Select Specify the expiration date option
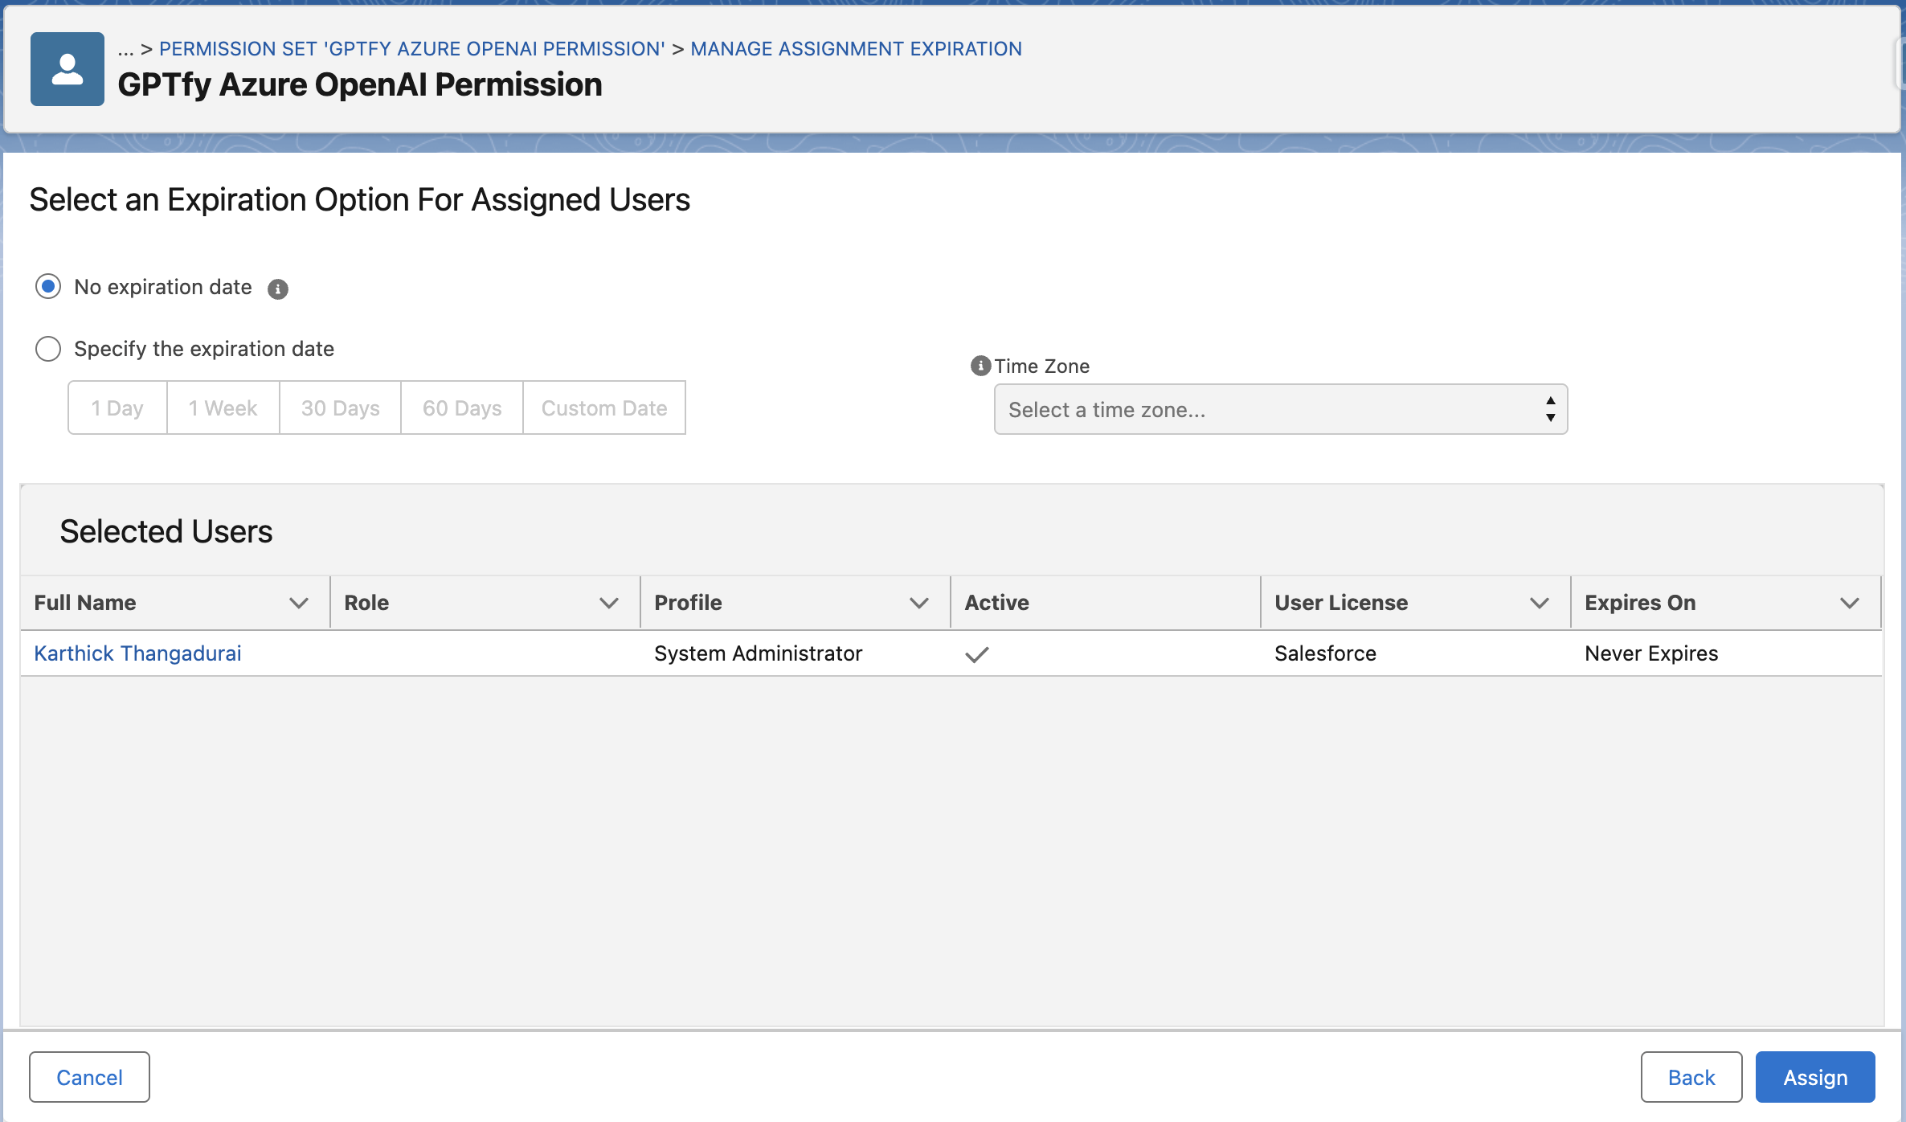 (48, 349)
